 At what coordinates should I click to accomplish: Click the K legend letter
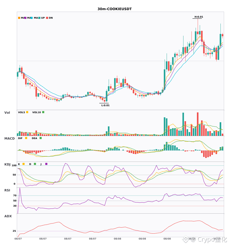tap(19, 164)
